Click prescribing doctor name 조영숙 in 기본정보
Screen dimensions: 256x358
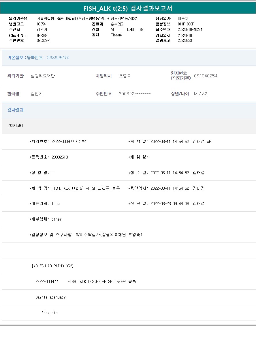(125, 76)
